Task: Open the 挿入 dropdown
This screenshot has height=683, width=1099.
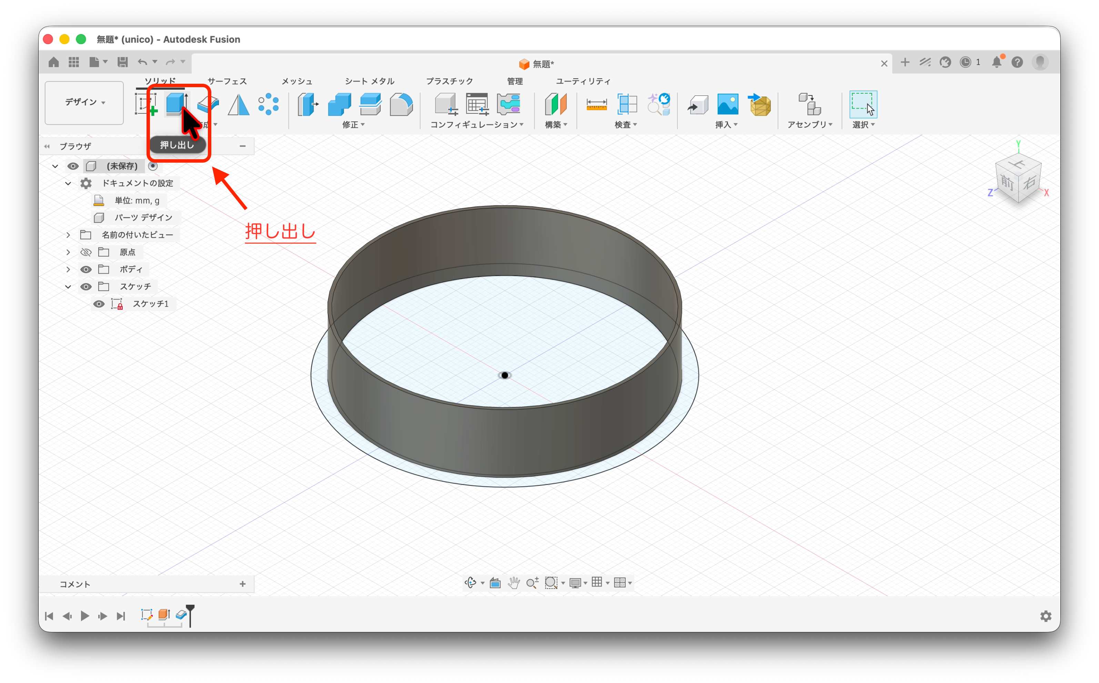Action: [726, 125]
